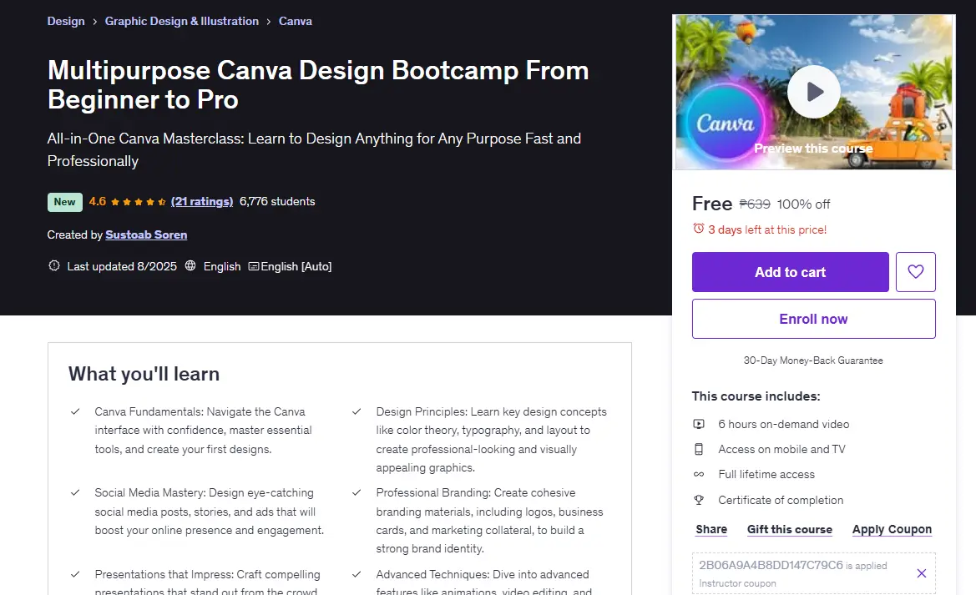Click the struck-through ₱639 price
Viewport: 976px width, 595px height.
pyautogui.click(x=755, y=204)
